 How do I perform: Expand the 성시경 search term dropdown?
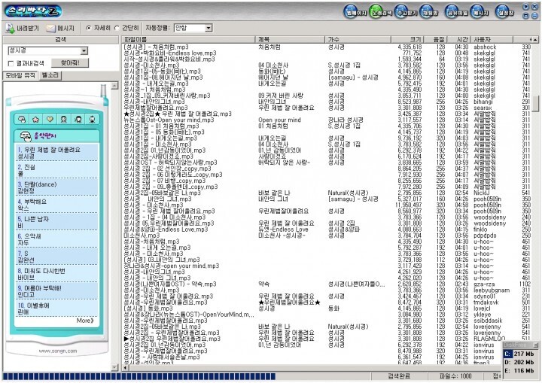point(83,50)
